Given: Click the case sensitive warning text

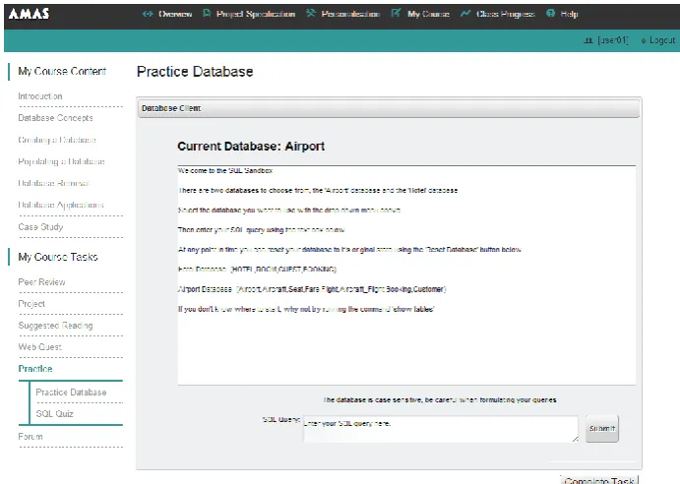Looking at the screenshot, I should [440, 399].
